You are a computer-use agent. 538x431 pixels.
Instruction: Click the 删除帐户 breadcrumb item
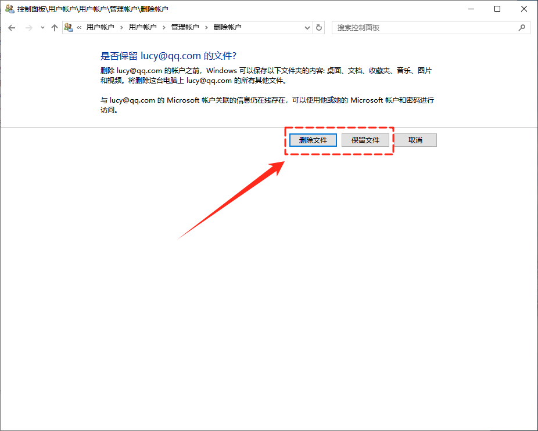click(x=227, y=27)
